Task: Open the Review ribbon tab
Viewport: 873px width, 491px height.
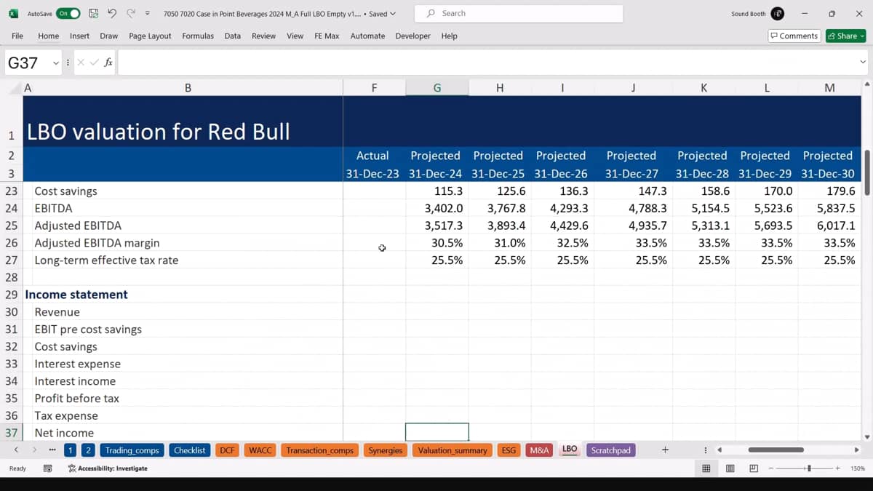Action: pos(263,36)
